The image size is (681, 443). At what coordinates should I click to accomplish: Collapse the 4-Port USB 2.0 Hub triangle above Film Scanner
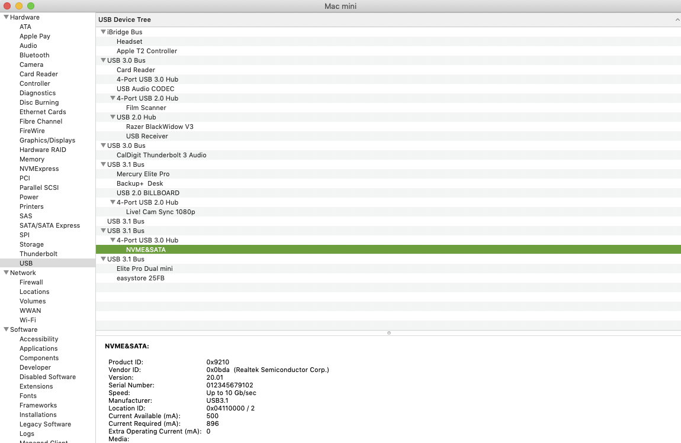tap(113, 98)
